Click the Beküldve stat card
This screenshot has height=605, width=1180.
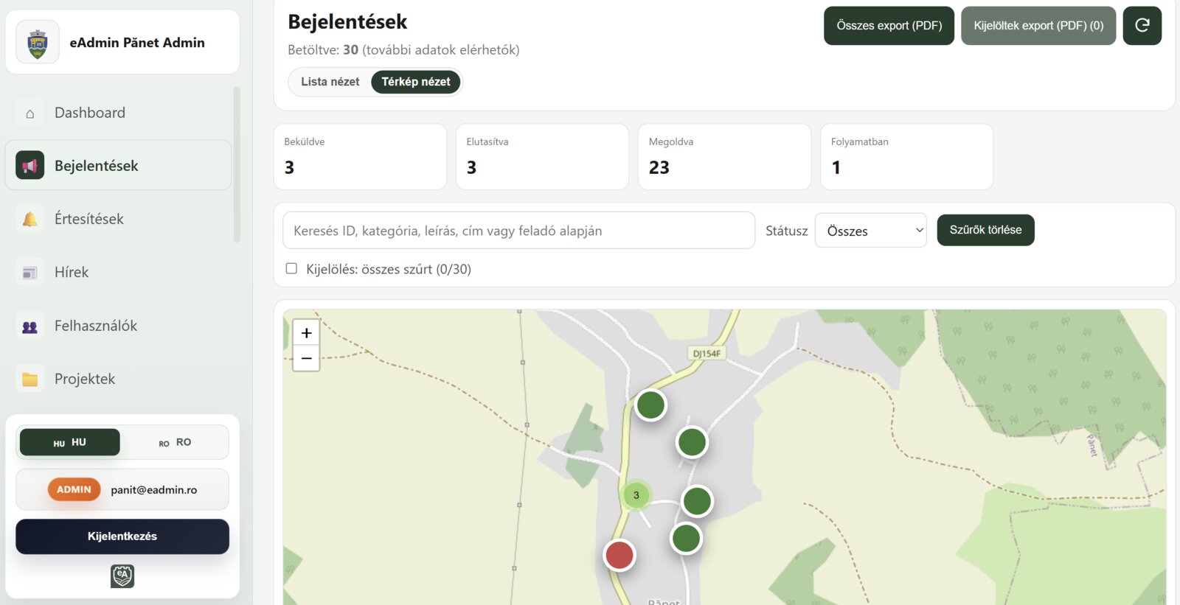pos(360,156)
